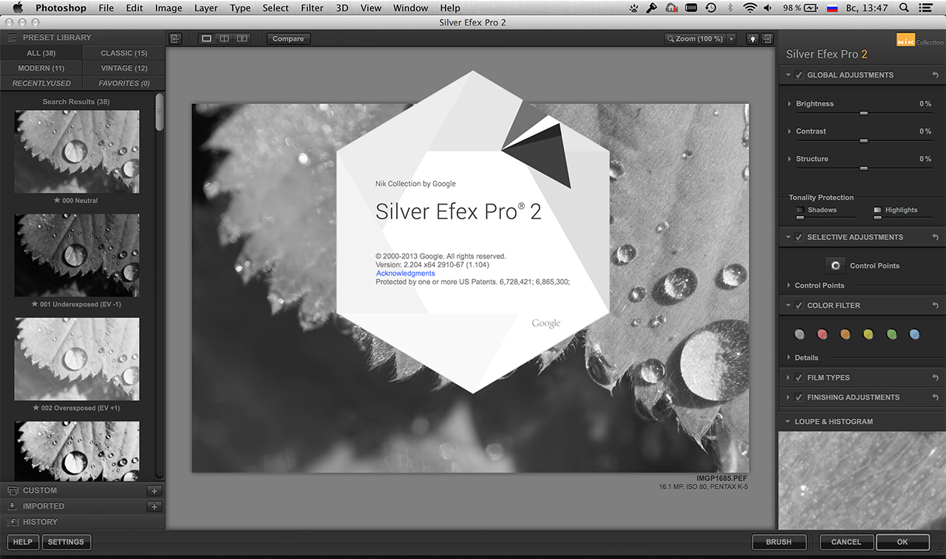This screenshot has height=559, width=946.
Task: Open the HELP button
Action: tap(23, 542)
